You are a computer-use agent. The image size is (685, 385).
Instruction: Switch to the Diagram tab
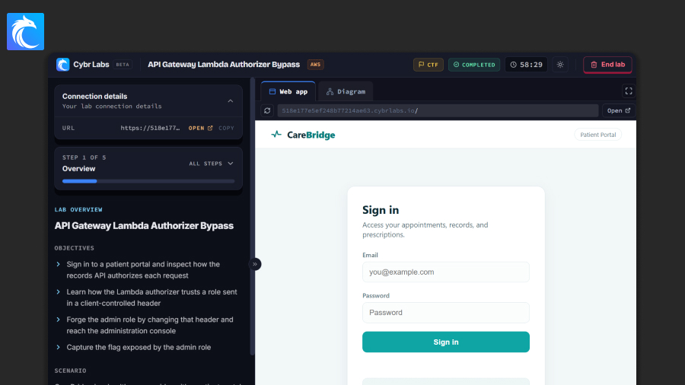click(x=346, y=91)
